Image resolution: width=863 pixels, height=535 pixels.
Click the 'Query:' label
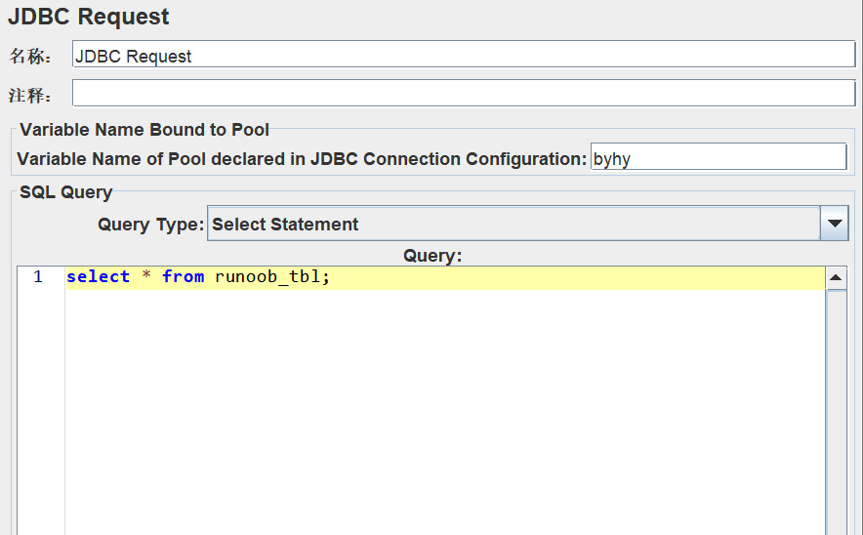pyautogui.click(x=432, y=256)
